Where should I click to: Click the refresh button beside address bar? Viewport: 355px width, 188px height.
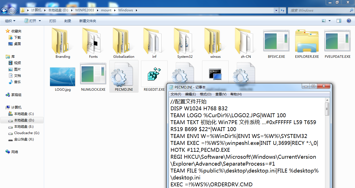(x=283, y=10)
